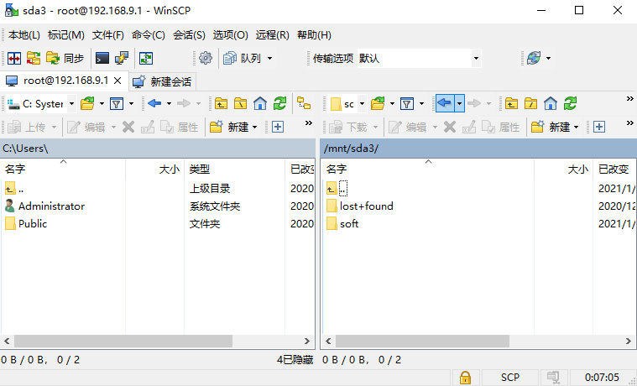Go to remote home directory icon
Screen dimensions: 637x386
[551, 104]
